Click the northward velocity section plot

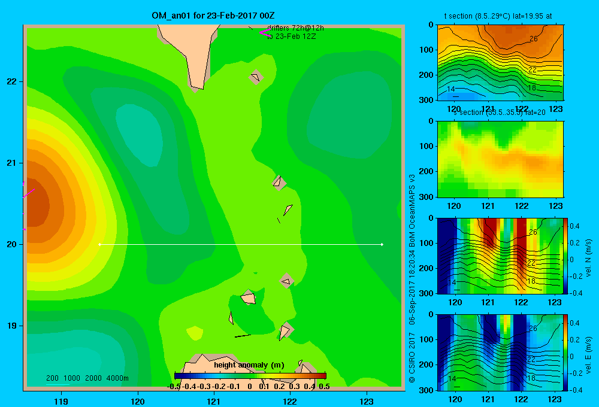click(x=500, y=256)
